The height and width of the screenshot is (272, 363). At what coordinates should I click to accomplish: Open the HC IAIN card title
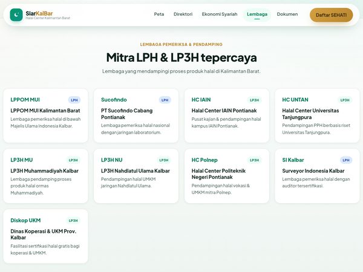(x=201, y=100)
